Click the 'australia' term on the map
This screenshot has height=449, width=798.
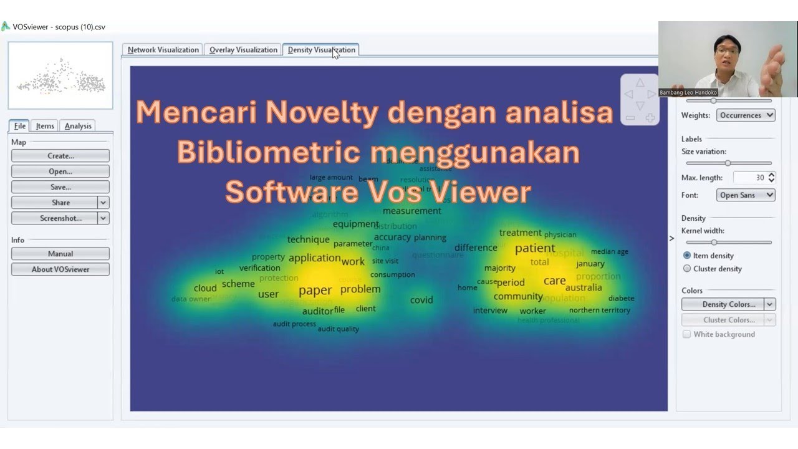[x=584, y=287]
